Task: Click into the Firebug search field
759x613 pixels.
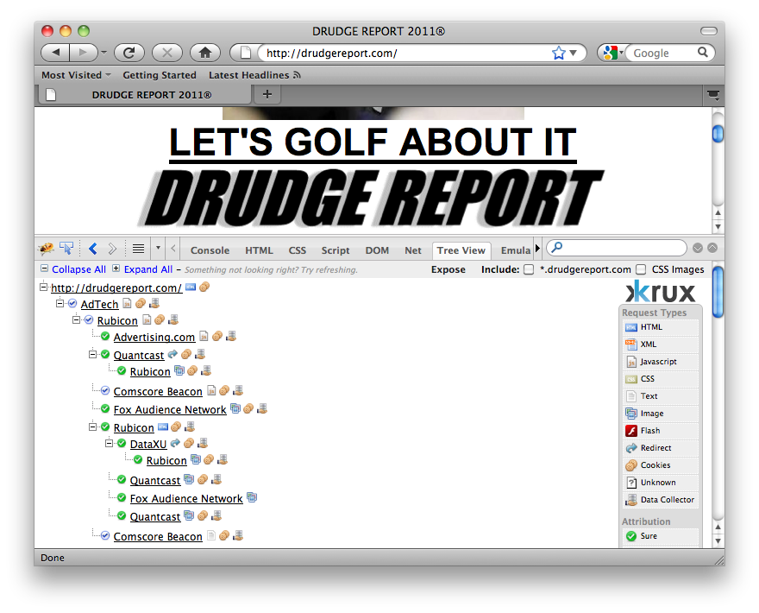Action: coord(617,248)
